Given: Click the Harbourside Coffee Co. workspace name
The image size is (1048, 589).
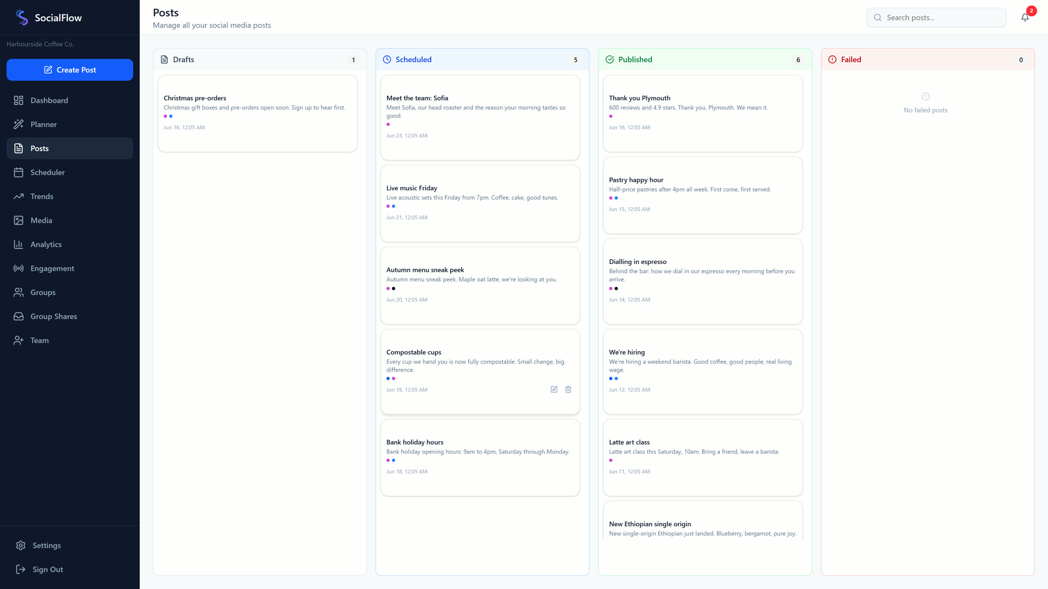Looking at the screenshot, I should point(40,44).
